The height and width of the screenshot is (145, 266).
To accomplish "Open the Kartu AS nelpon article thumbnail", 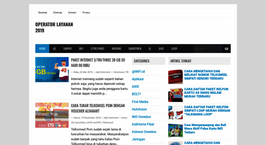I will (175, 95).
